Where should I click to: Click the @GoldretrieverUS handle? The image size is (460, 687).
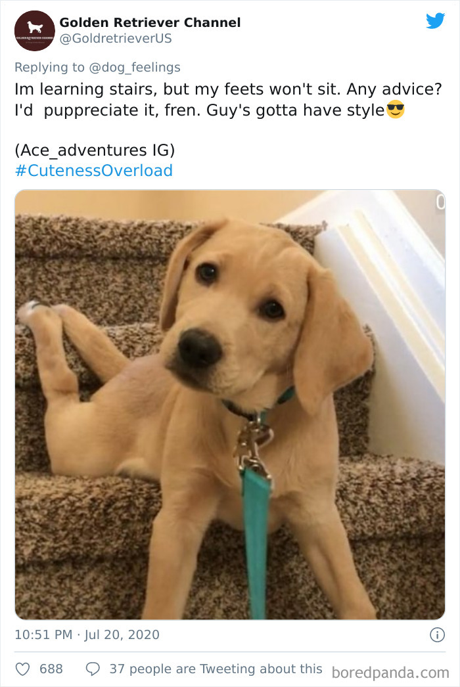(x=116, y=38)
